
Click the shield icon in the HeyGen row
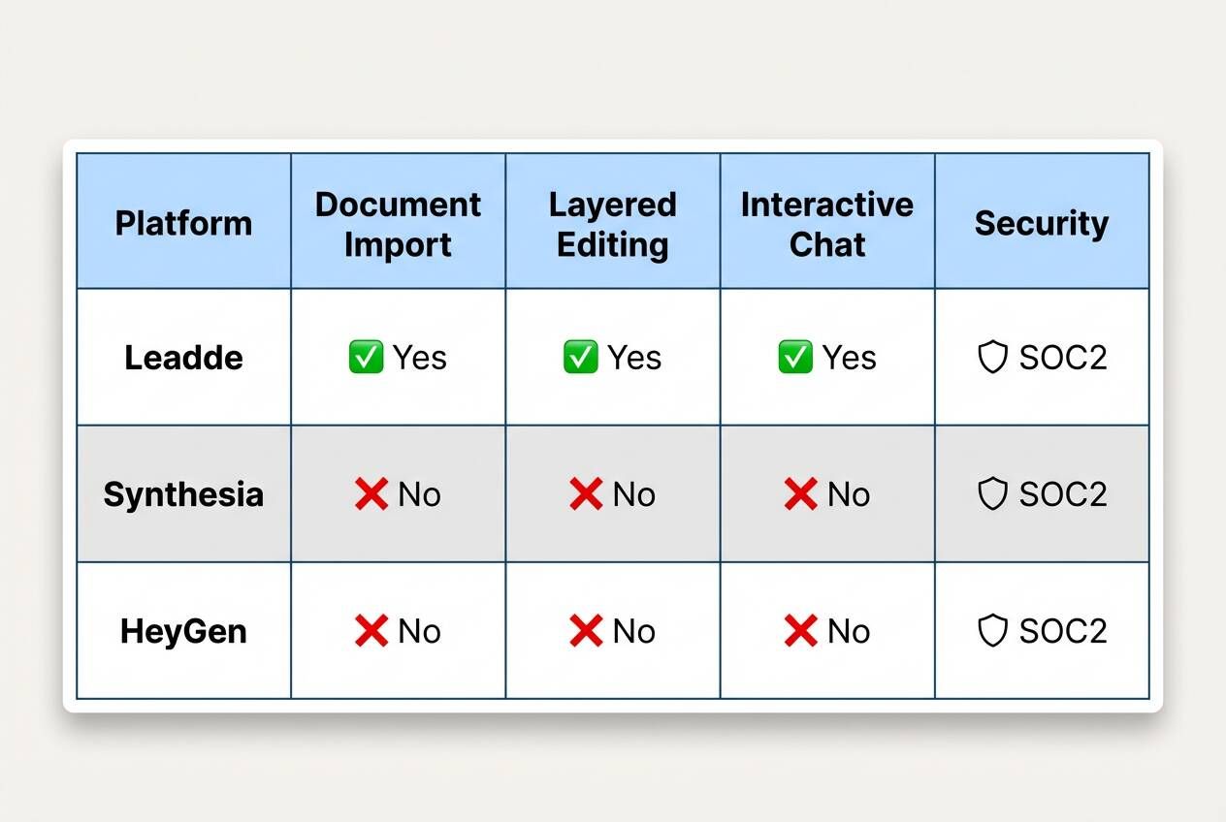tap(992, 631)
